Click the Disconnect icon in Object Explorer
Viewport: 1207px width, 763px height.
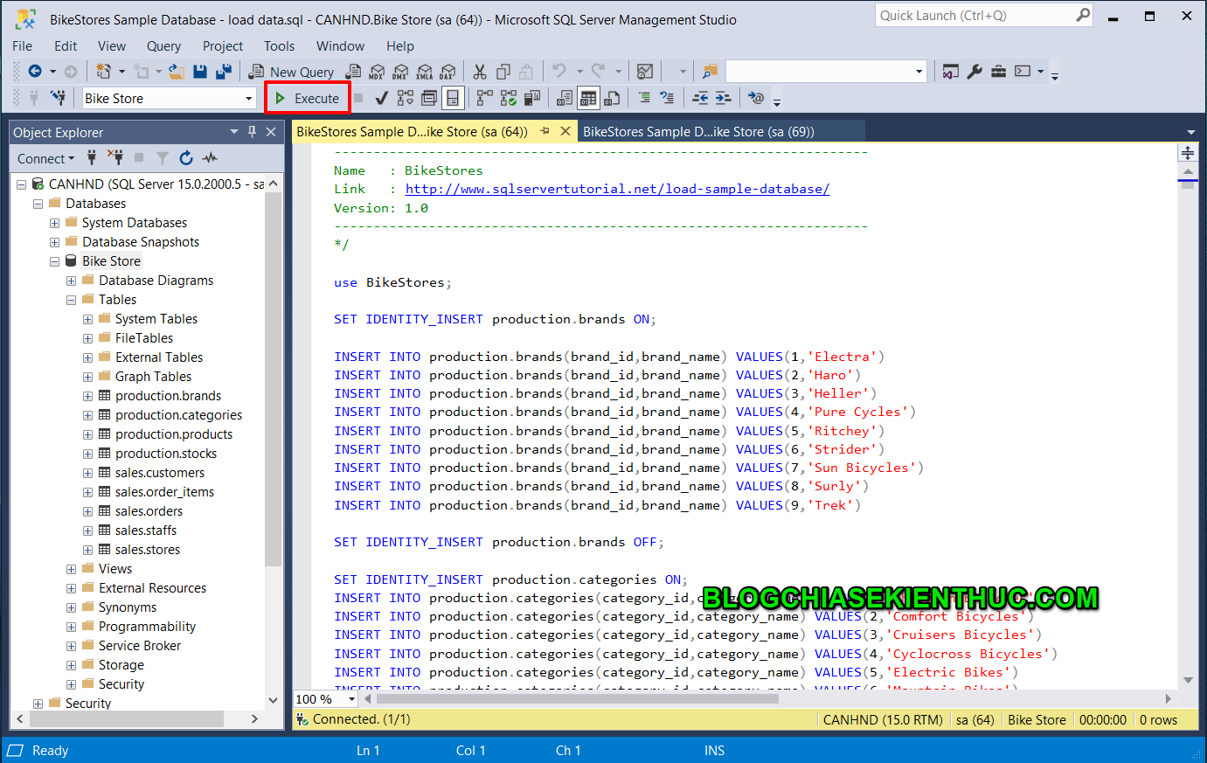(117, 158)
